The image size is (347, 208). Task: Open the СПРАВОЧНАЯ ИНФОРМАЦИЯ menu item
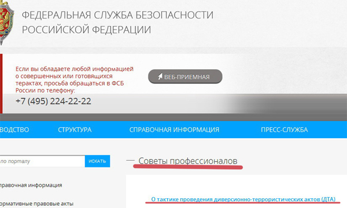[174, 129]
